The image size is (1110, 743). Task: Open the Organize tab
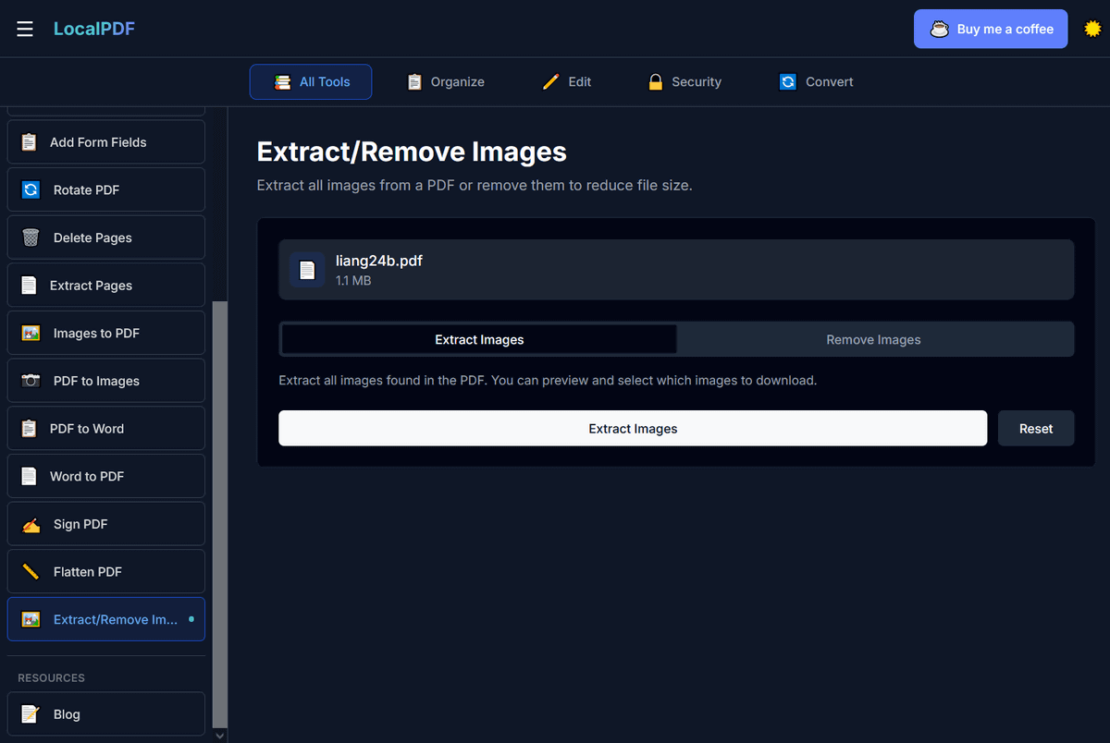pyautogui.click(x=446, y=81)
